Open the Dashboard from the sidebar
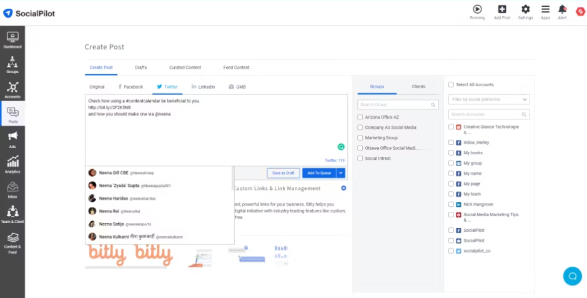 [x=12, y=40]
